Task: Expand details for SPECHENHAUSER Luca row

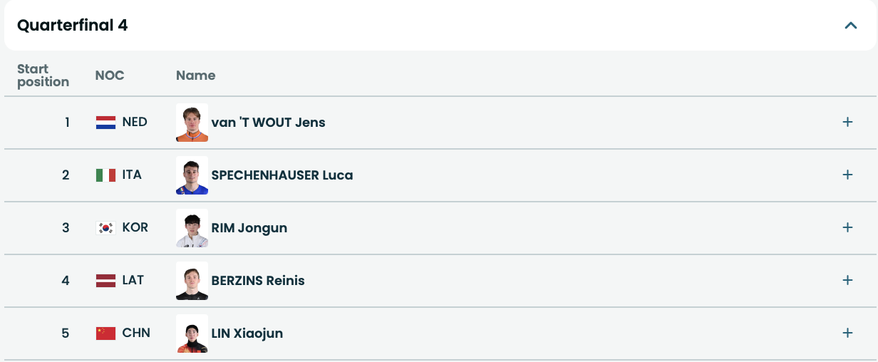Action: pos(847,175)
